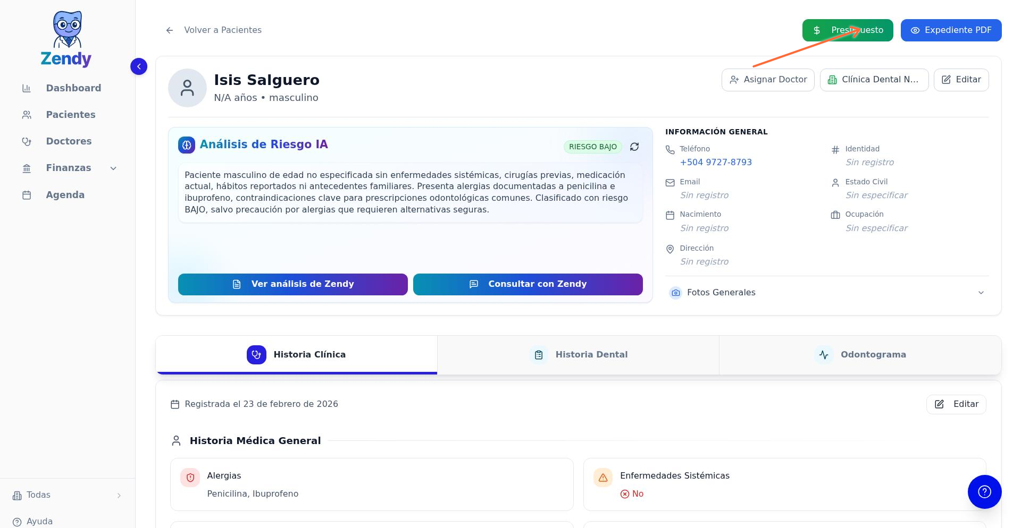This screenshot has width=1021, height=528.
Task: Open Expediente PDF
Action: [950, 30]
